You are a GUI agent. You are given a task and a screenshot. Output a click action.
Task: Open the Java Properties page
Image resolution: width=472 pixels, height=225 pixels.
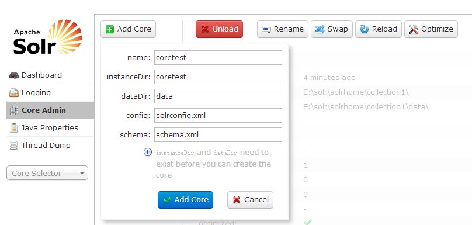50,128
